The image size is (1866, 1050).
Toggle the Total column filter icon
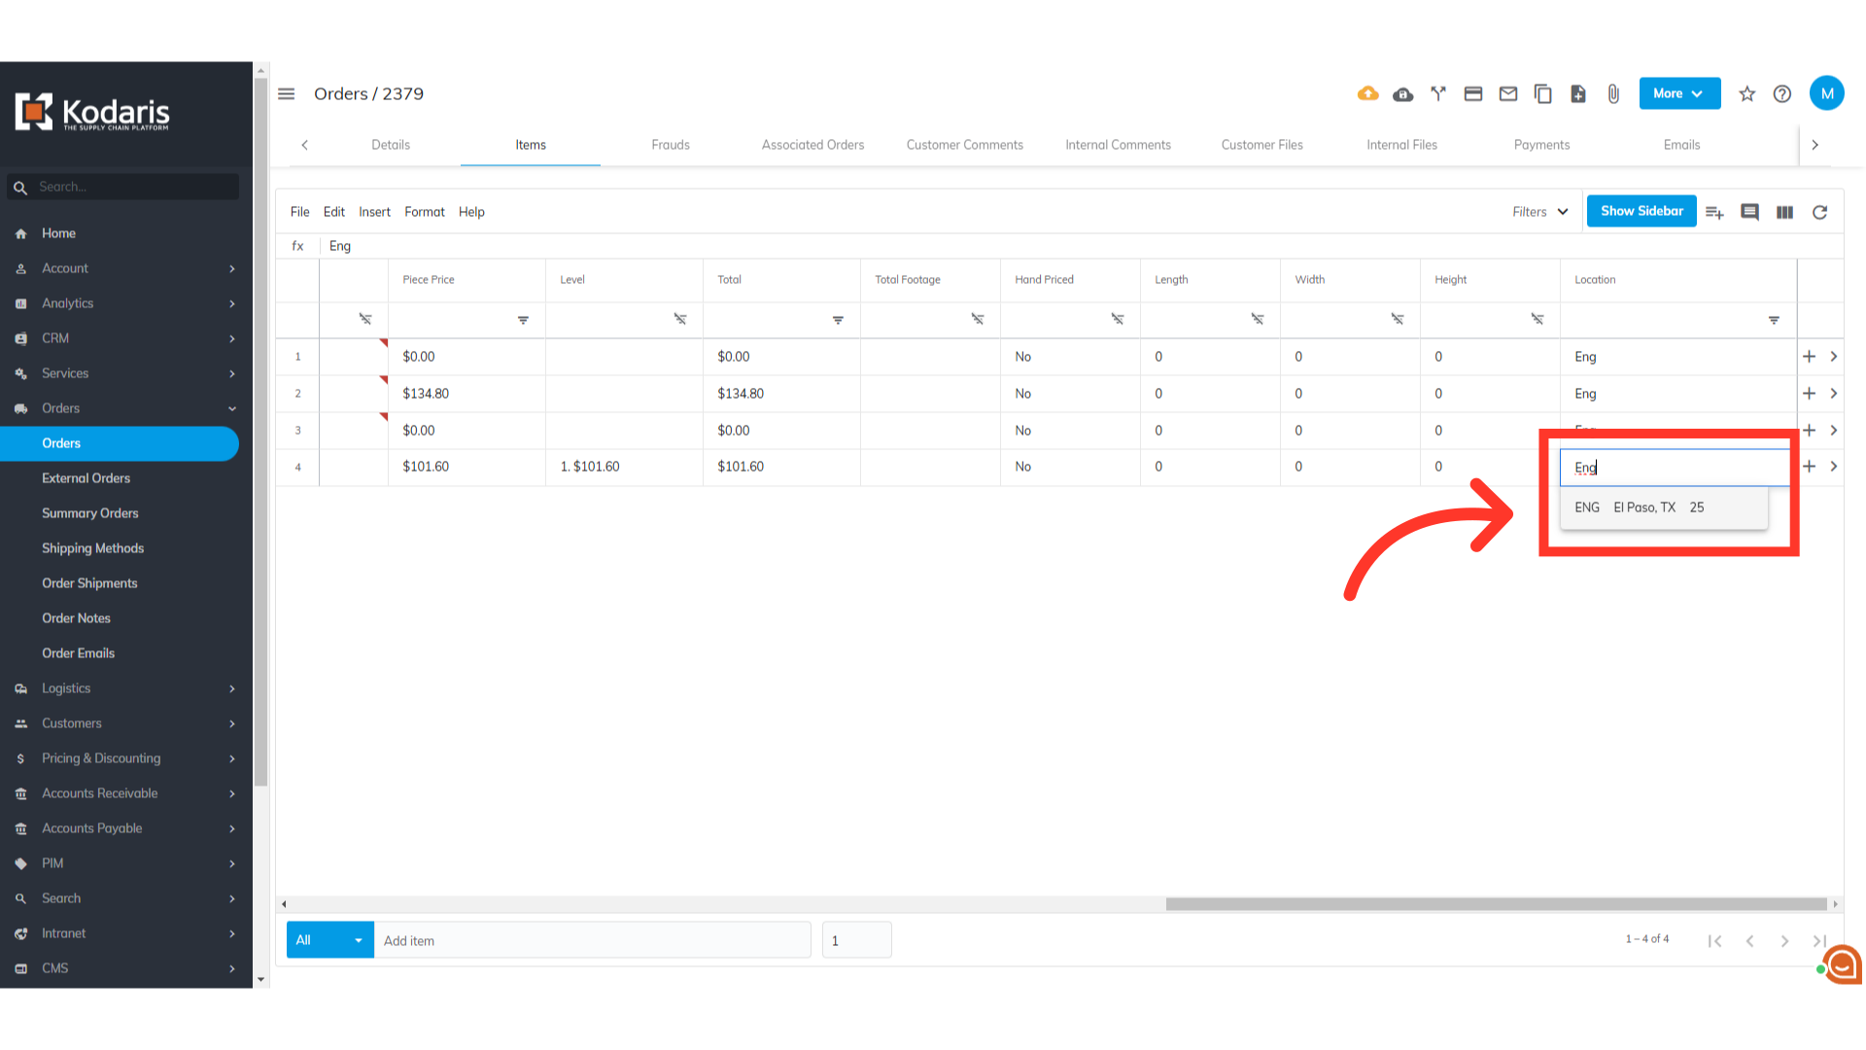click(x=838, y=320)
